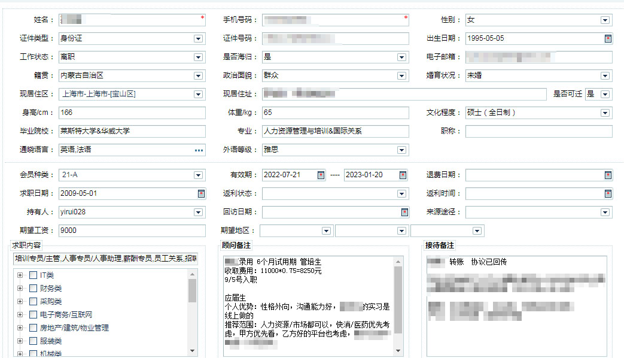Image resolution: width=624 pixels, height=358 pixels.
Task: Expand the 采购类 tree node
Action: point(20,302)
